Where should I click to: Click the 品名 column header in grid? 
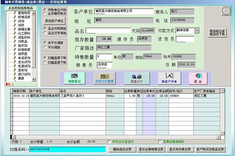(x=83, y=91)
